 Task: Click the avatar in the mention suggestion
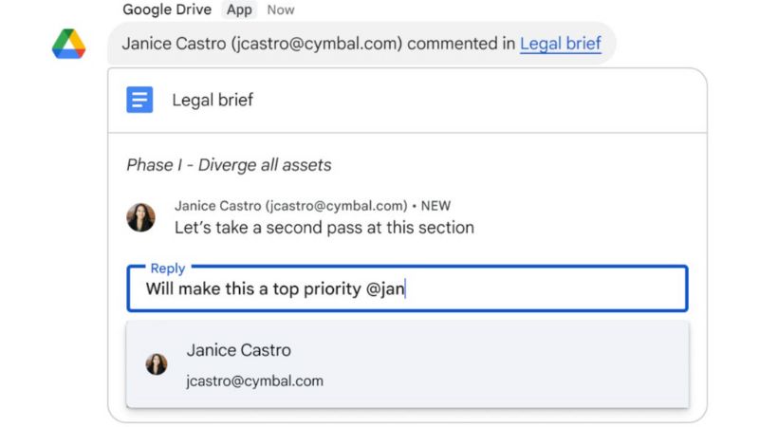coord(157,364)
